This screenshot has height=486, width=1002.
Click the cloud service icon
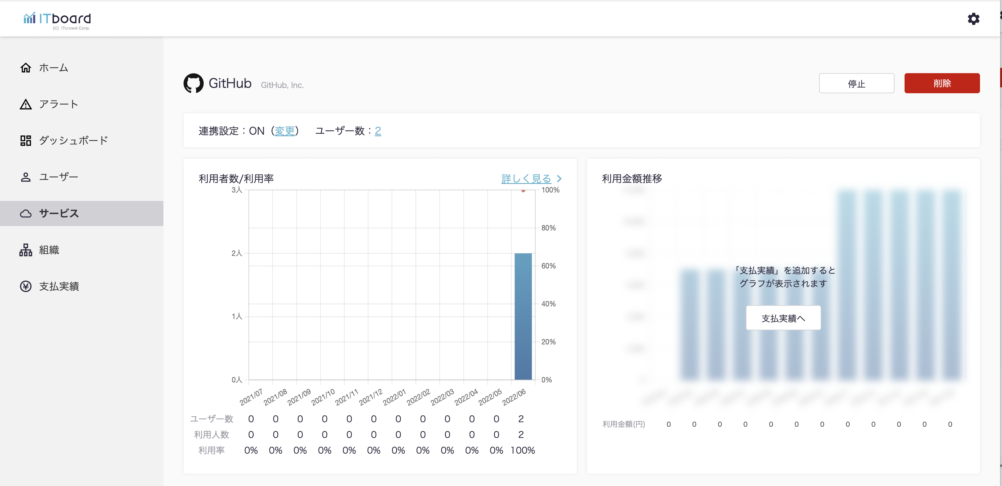tap(26, 213)
